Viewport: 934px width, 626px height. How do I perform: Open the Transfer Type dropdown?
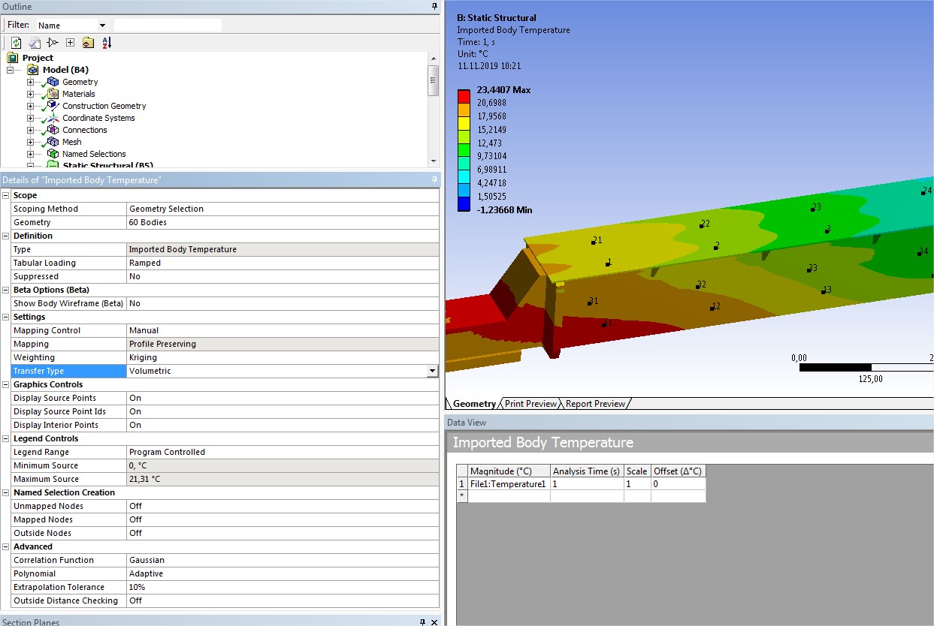pyautogui.click(x=432, y=371)
